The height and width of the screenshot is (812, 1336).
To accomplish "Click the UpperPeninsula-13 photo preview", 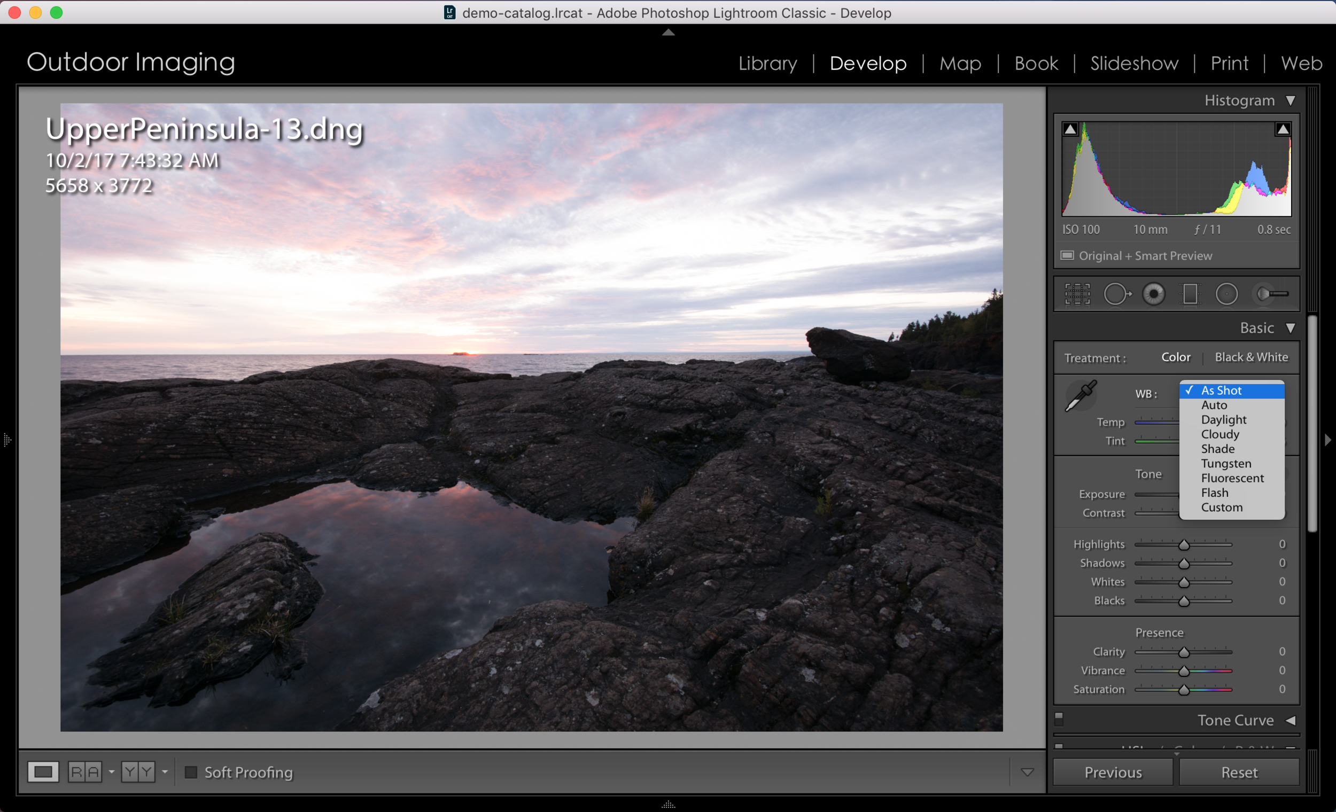I will (x=531, y=417).
